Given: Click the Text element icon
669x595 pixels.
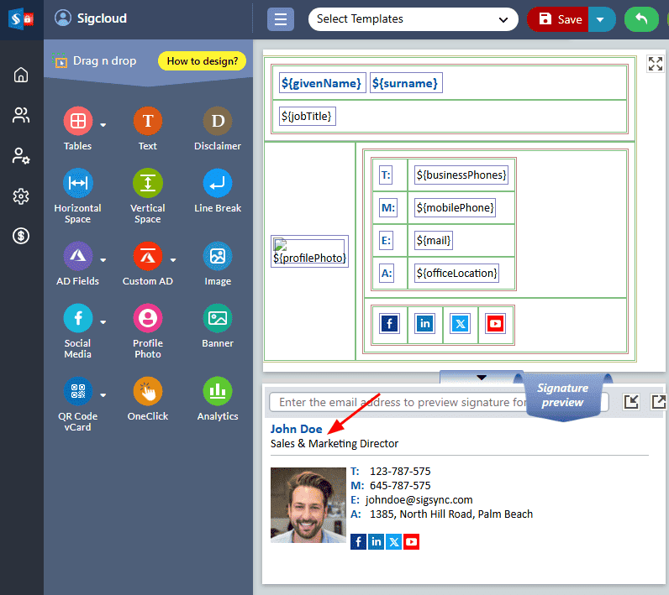Looking at the screenshot, I should pos(147,123).
